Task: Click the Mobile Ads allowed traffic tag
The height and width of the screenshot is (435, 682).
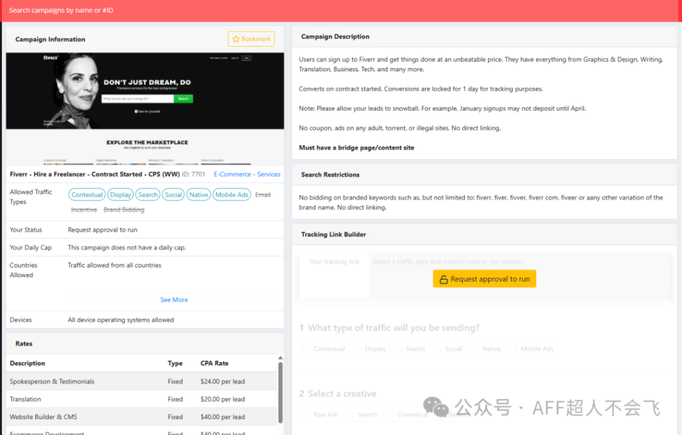Action: pyautogui.click(x=232, y=195)
